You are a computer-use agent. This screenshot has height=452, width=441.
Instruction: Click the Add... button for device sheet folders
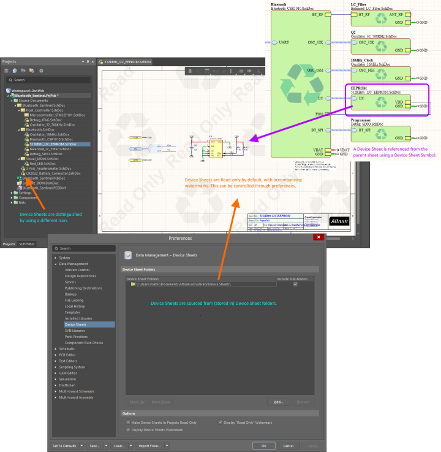point(278,402)
